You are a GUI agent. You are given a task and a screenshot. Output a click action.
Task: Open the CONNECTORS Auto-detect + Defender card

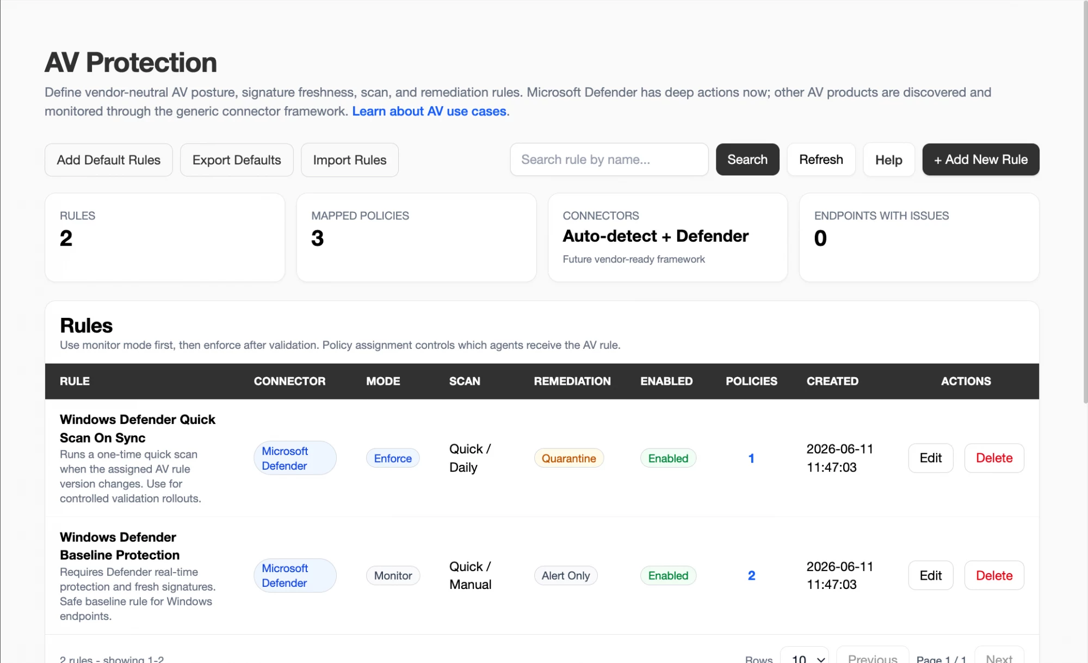tap(667, 237)
